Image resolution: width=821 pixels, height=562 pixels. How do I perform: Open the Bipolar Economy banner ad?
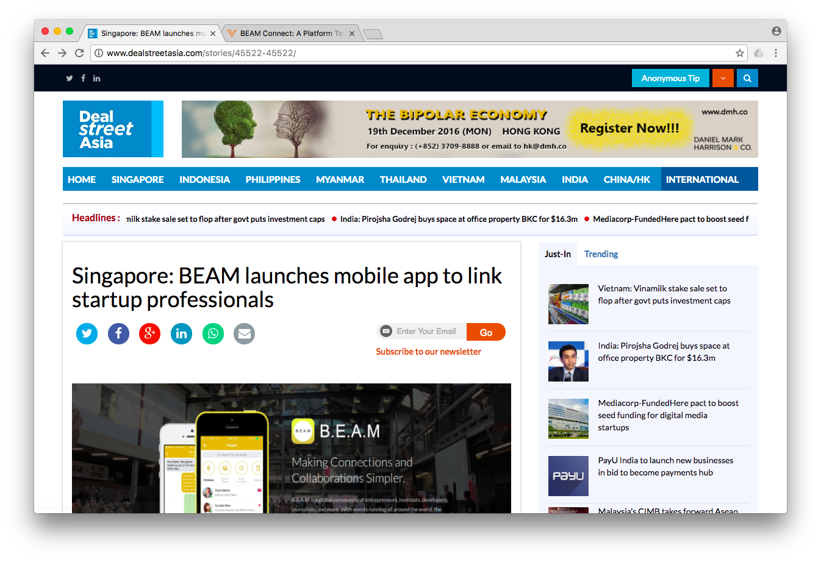[x=470, y=129]
